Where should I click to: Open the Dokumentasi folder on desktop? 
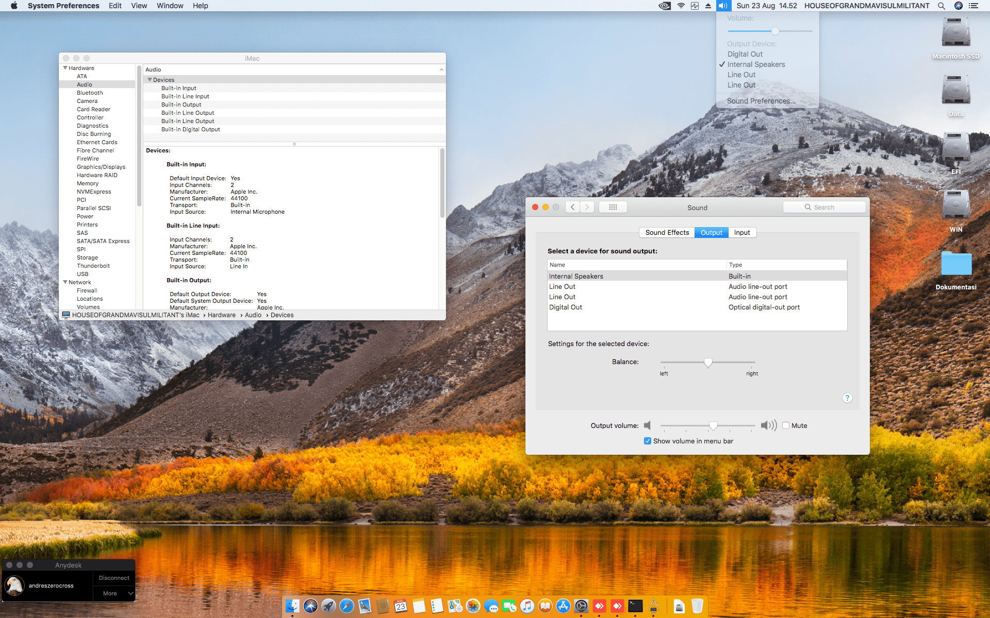click(955, 264)
